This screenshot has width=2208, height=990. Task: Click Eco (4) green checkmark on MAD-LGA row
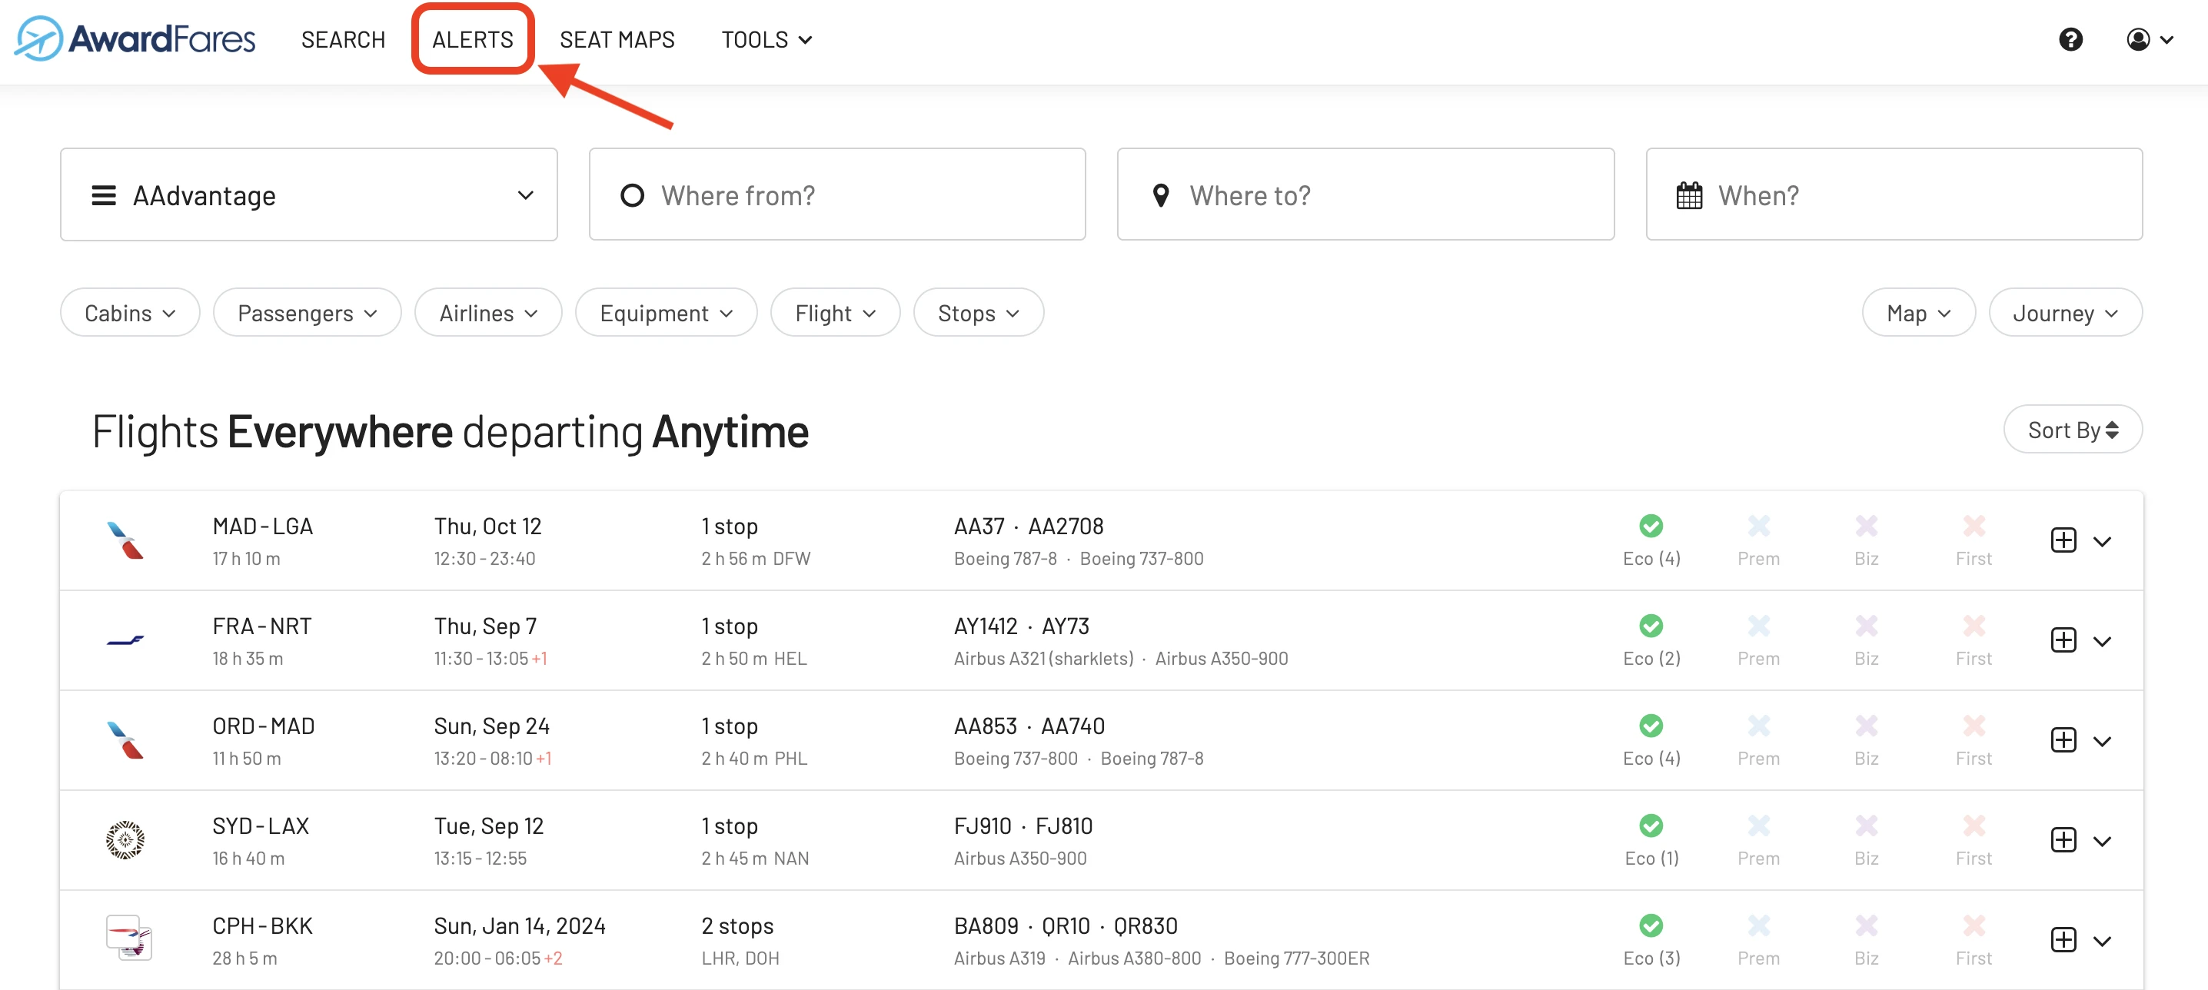(x=1651, y=526)
